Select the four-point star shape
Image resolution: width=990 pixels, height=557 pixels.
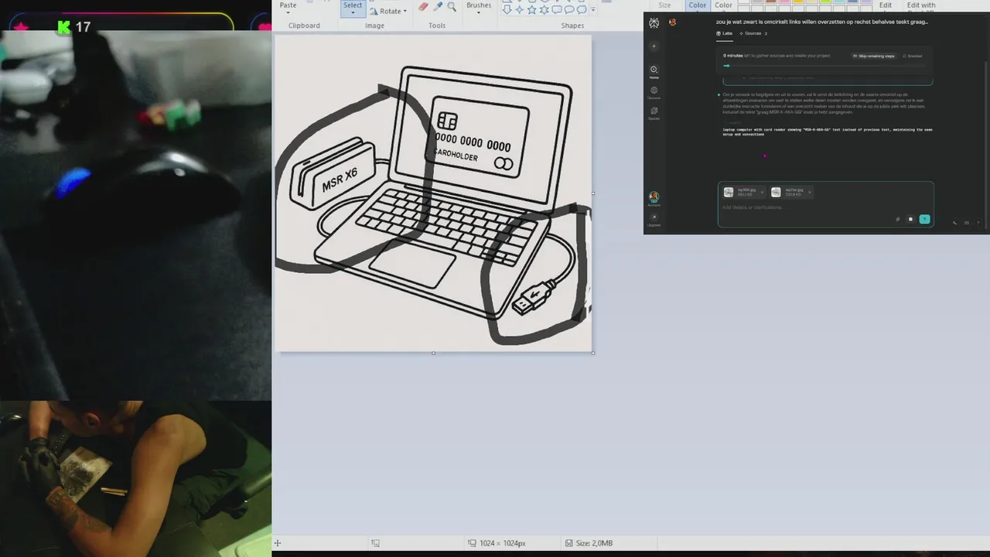tap(520, 9)
